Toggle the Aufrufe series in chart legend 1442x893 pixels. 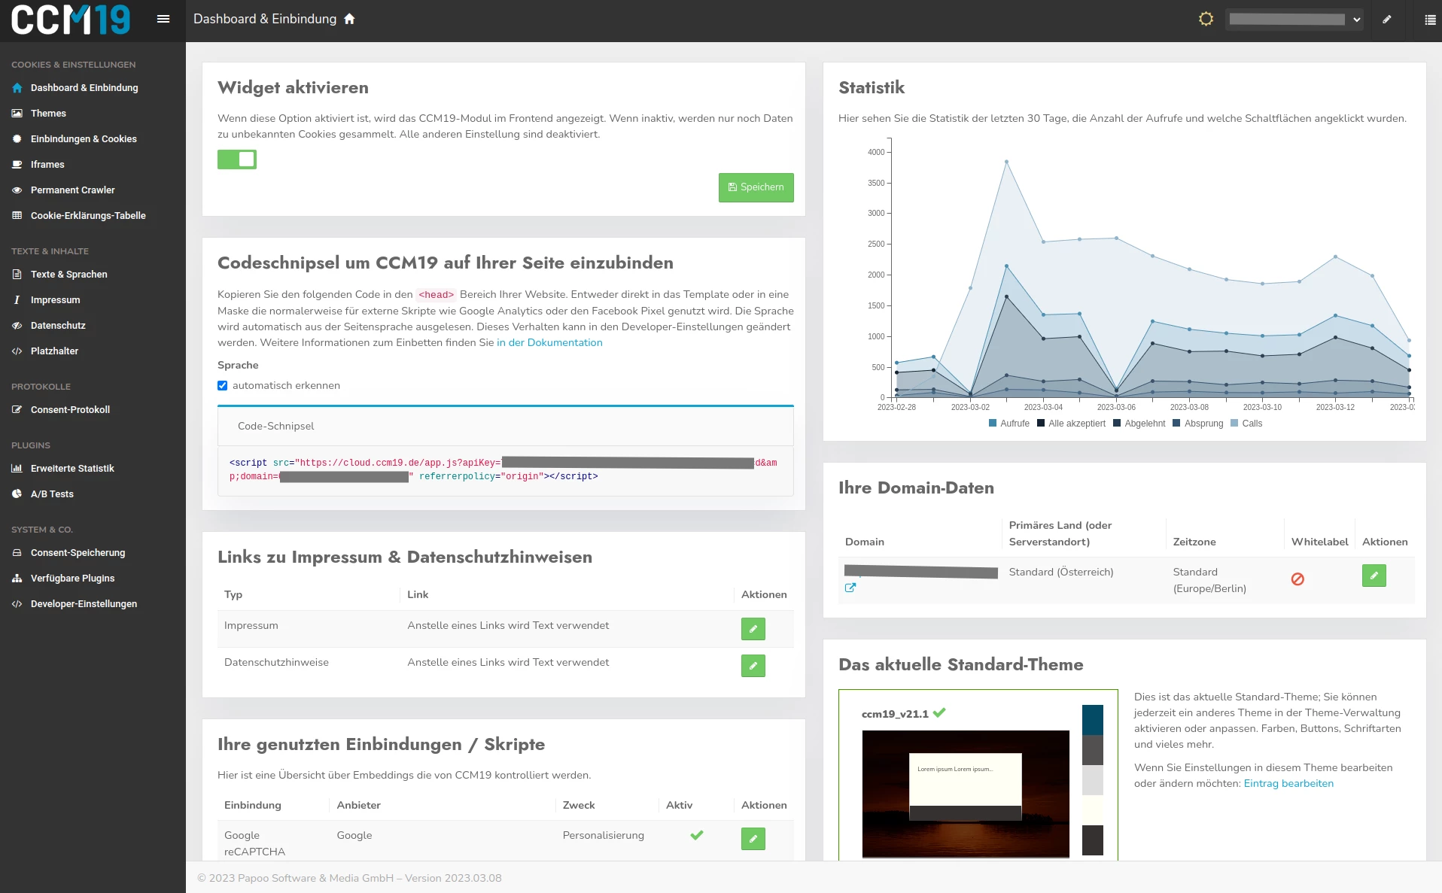[x=1008, y=424]
